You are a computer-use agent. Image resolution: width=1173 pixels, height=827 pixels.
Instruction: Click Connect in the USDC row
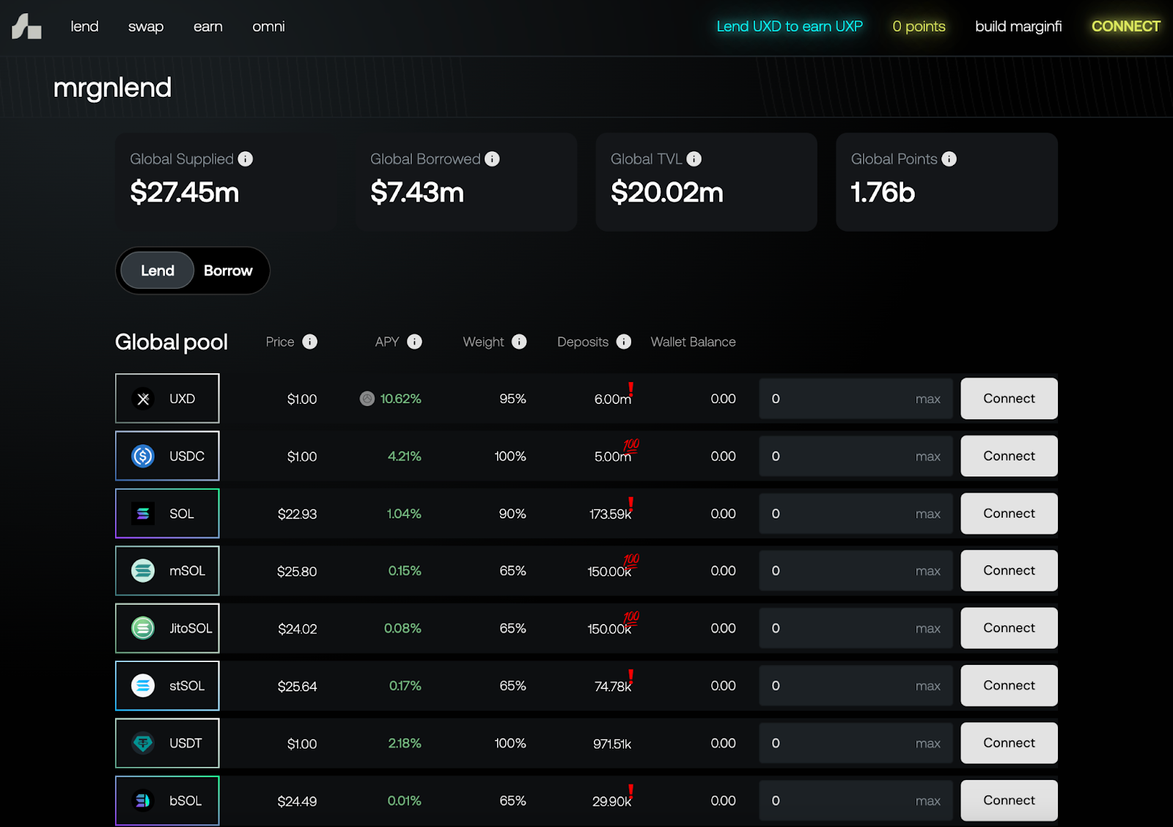1009,456
